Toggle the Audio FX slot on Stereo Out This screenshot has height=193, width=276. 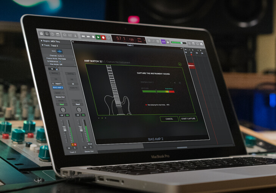(x=74, y=87)
